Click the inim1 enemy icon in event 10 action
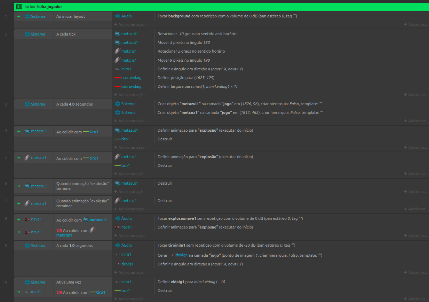Viewport: 429px width, 302px height. coord(118,282)
